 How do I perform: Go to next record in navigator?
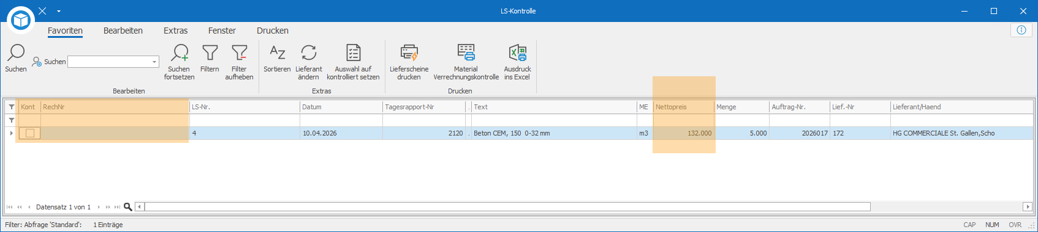click(x=99, y=207)
